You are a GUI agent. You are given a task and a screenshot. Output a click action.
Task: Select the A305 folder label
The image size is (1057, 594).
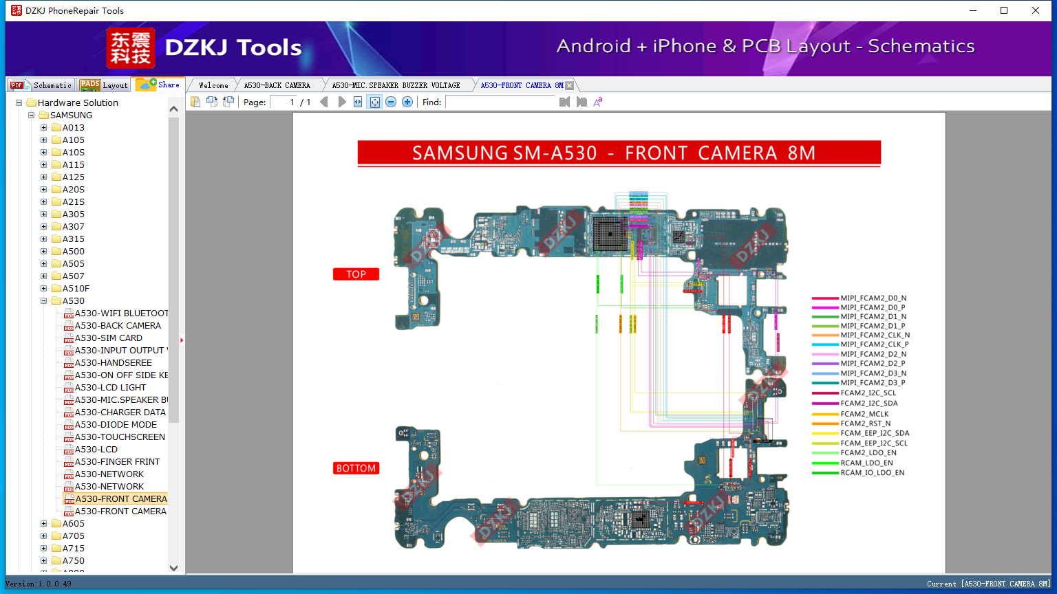(x=74, y=214)
